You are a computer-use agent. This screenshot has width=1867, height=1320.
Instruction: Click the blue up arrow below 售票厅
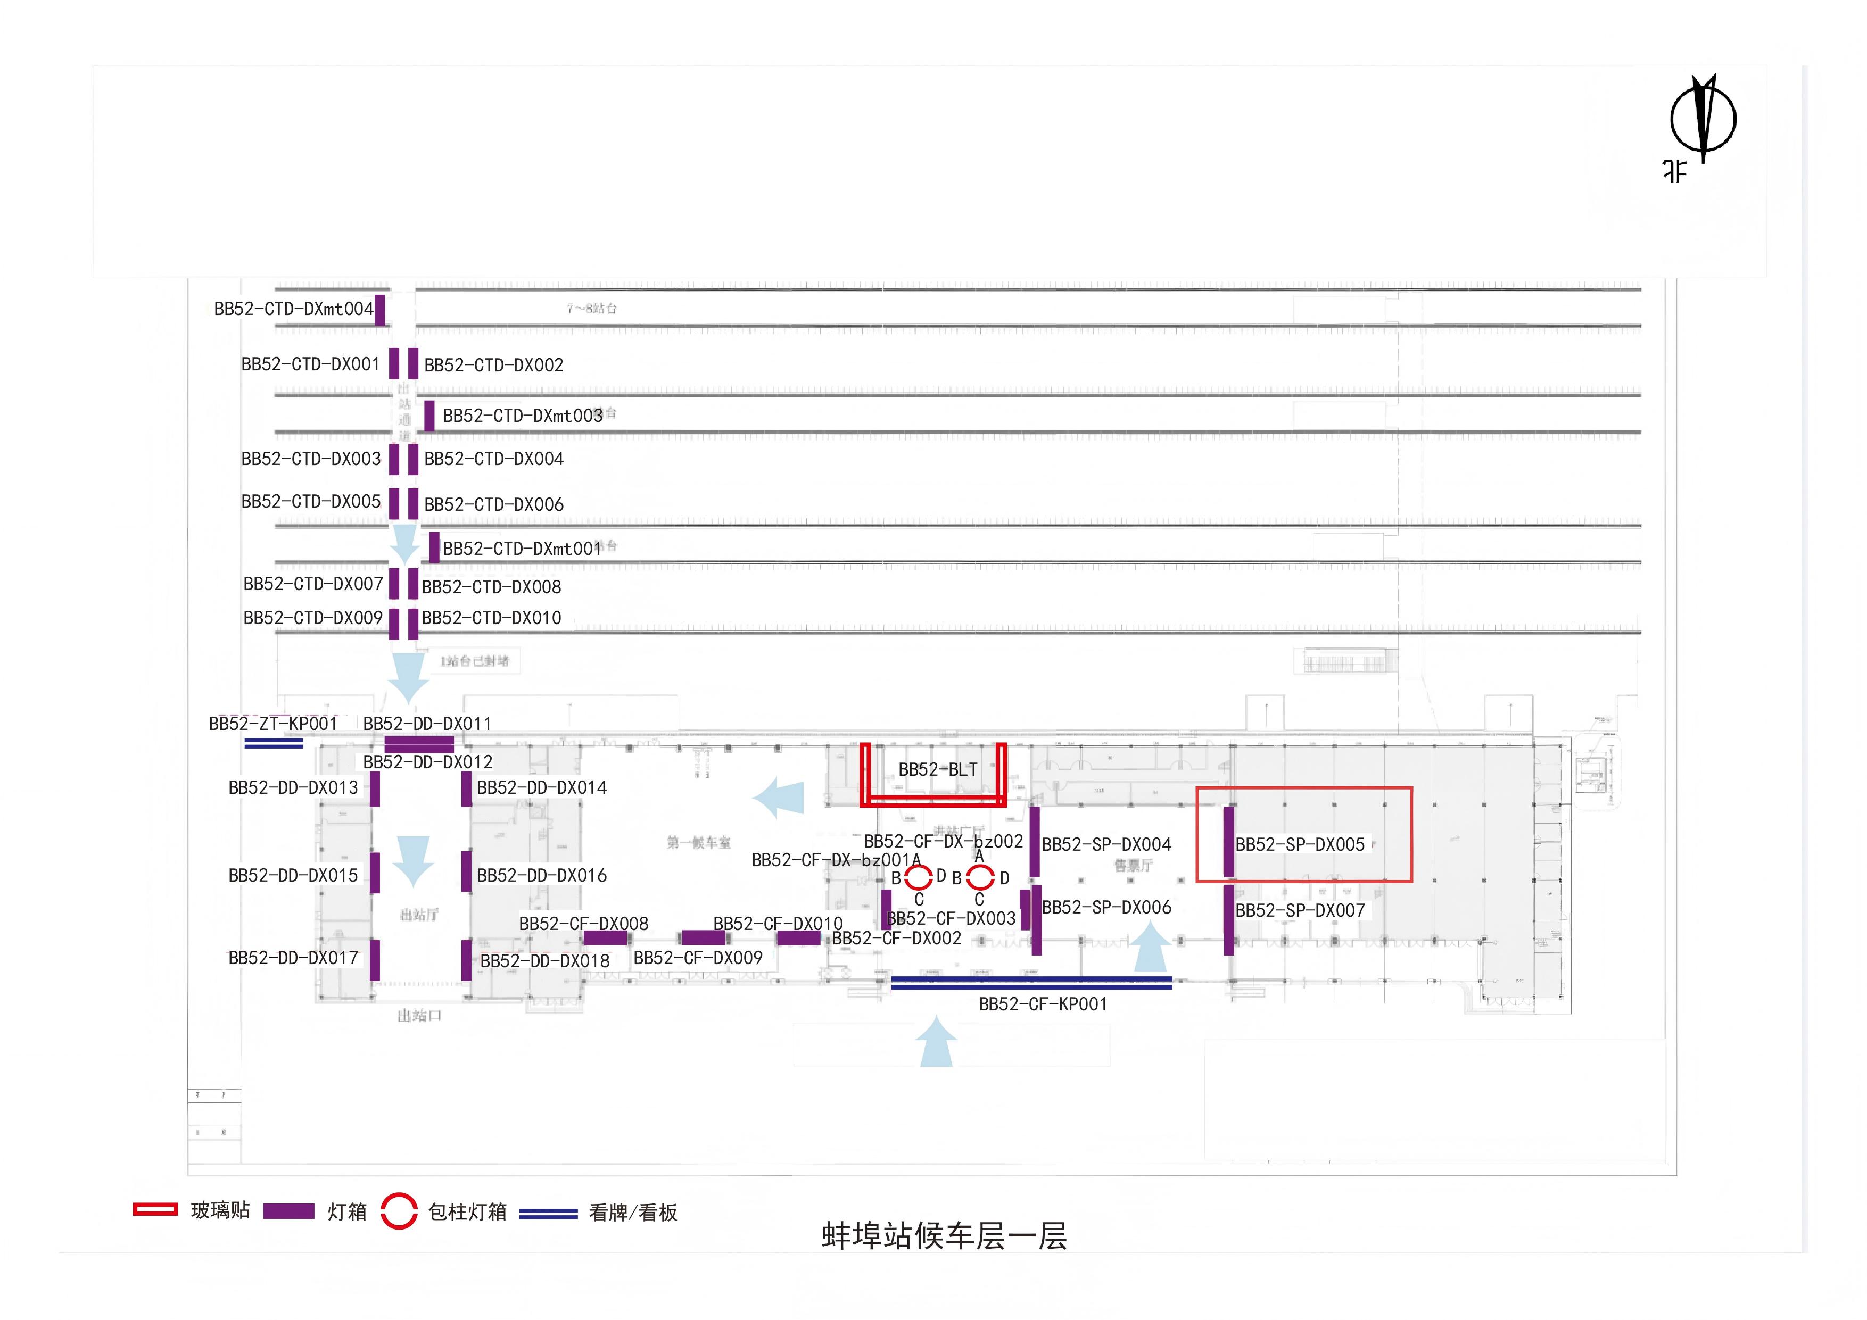(x=1151, y=950)
